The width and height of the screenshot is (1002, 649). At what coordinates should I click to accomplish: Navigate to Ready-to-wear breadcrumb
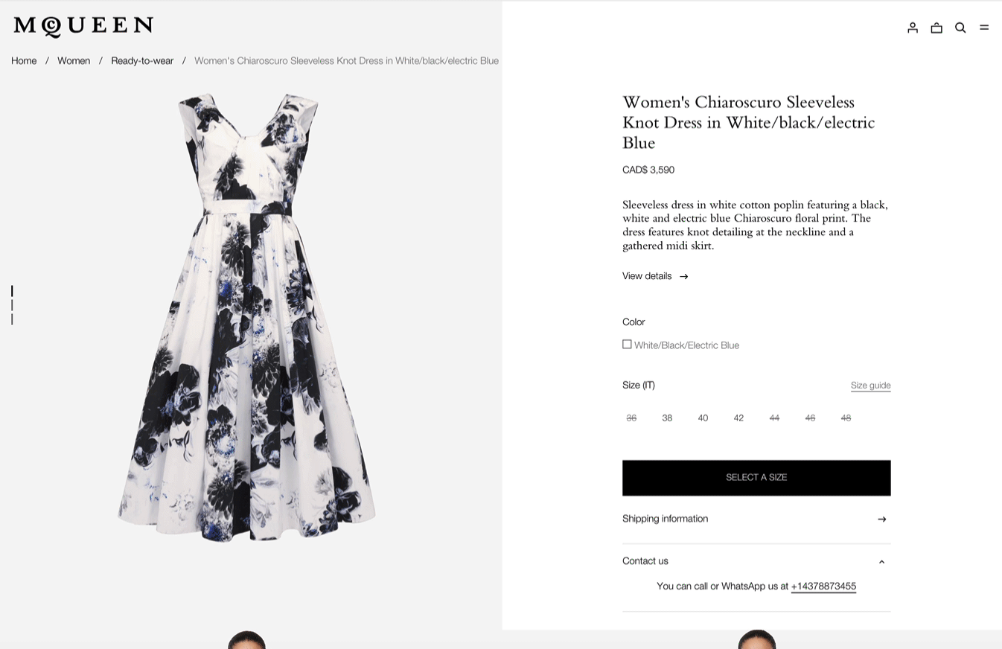tap(142, 61)
